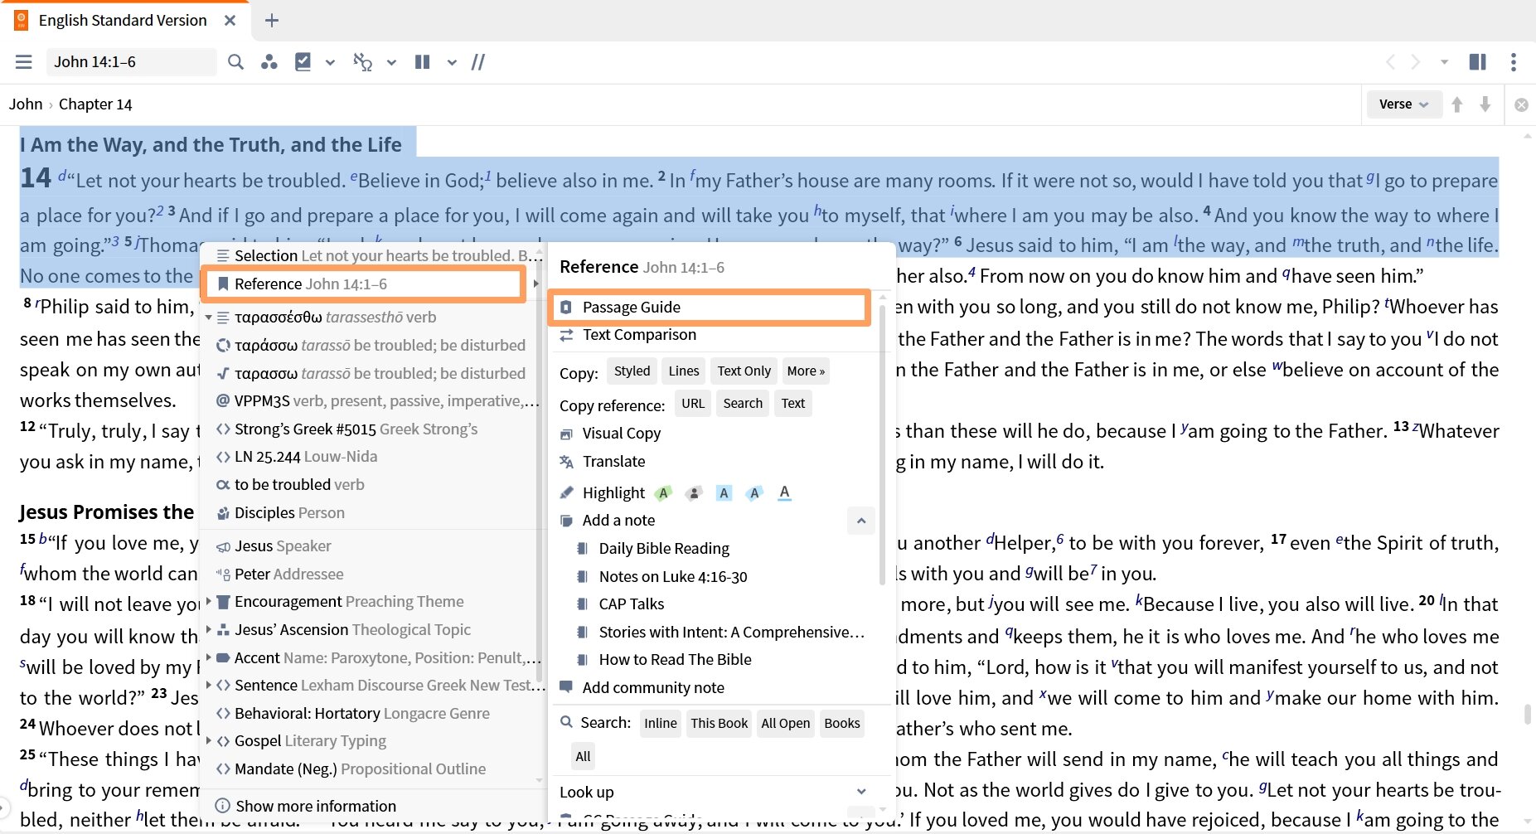
Task: Go forward with the right navigation arrow
Action: coord(1416,62)
